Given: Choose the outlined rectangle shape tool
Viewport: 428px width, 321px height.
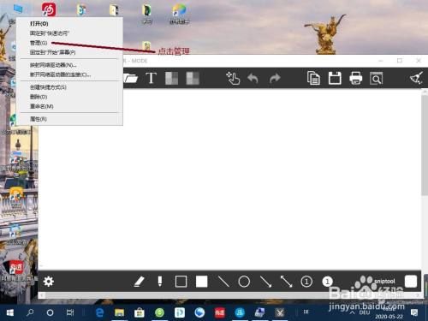Looking at the screenshot, I should (181, 282).
